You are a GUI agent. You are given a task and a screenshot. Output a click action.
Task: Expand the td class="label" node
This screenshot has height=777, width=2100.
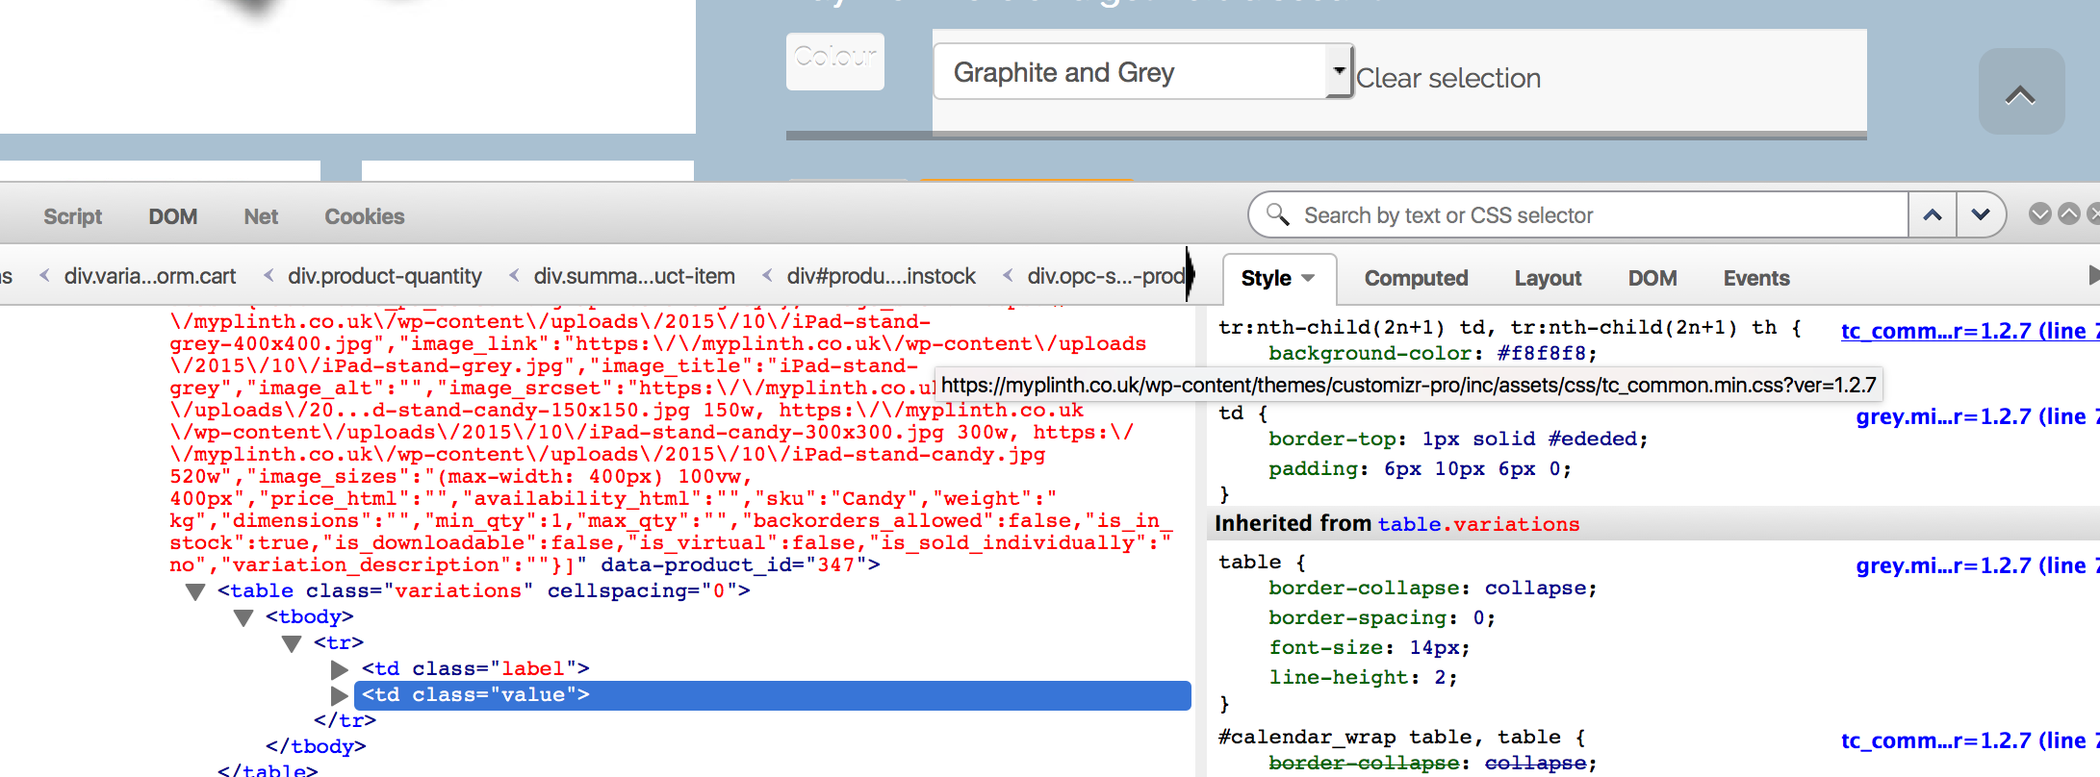pyautogui.click(x=339, y=669)
